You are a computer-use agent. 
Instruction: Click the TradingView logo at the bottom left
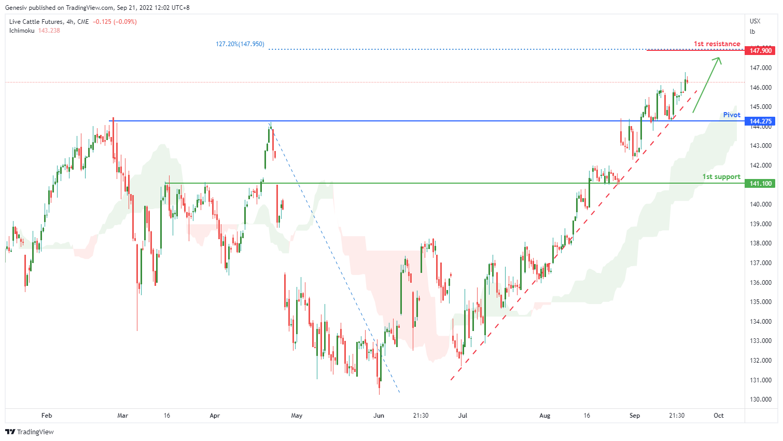pos(30,432)
